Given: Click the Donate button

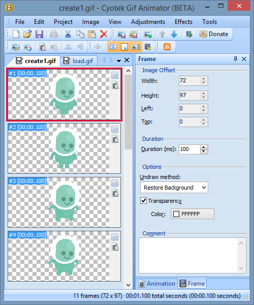Looking at the screenshot, I should coord(214,34).
